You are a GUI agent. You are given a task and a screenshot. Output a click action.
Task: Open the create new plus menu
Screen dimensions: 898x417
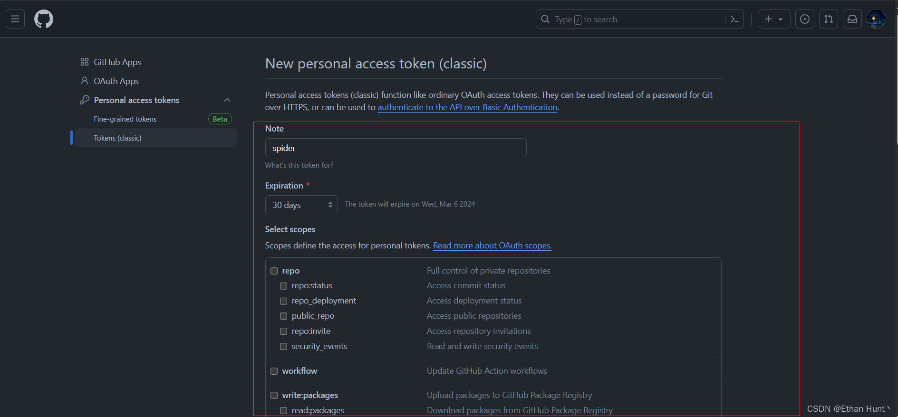774,19
